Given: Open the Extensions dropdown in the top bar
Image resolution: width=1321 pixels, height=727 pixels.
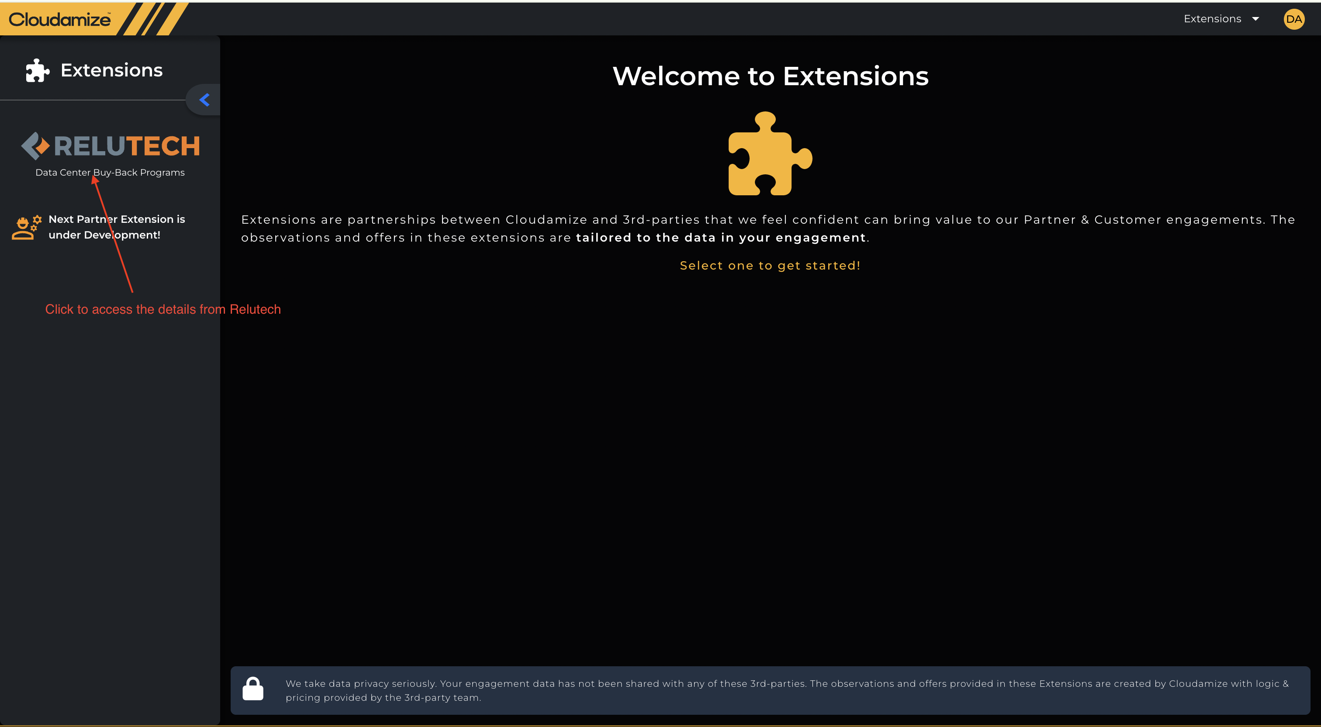Looking at the screenshot, I should point(1222,18).
